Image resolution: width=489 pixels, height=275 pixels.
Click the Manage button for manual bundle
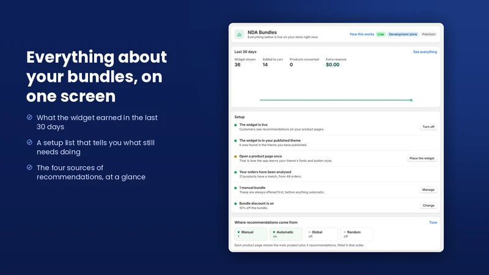pyautogui.click(x=428, y=190)
